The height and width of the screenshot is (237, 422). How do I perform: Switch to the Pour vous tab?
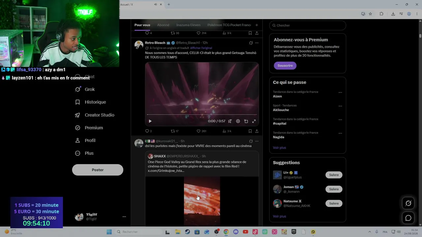(x=142, y=25)
